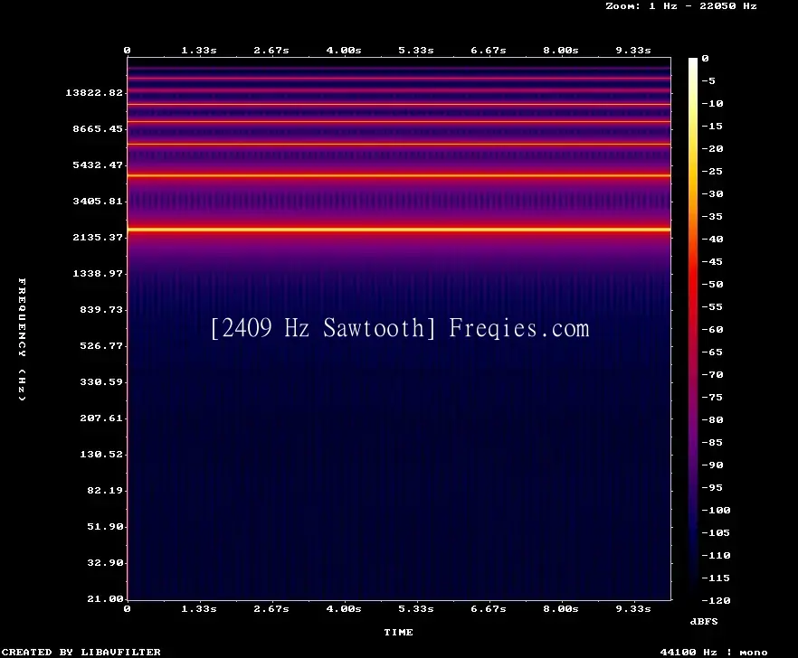Click the 'CREATED BY LIBAVFILTER' caption
This screenshot has height=658, width=798.
coord(81,652)
